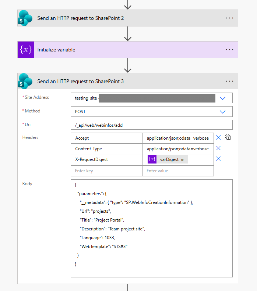Open ellipsis menu for Initialize variable

[x=229, y=50]
